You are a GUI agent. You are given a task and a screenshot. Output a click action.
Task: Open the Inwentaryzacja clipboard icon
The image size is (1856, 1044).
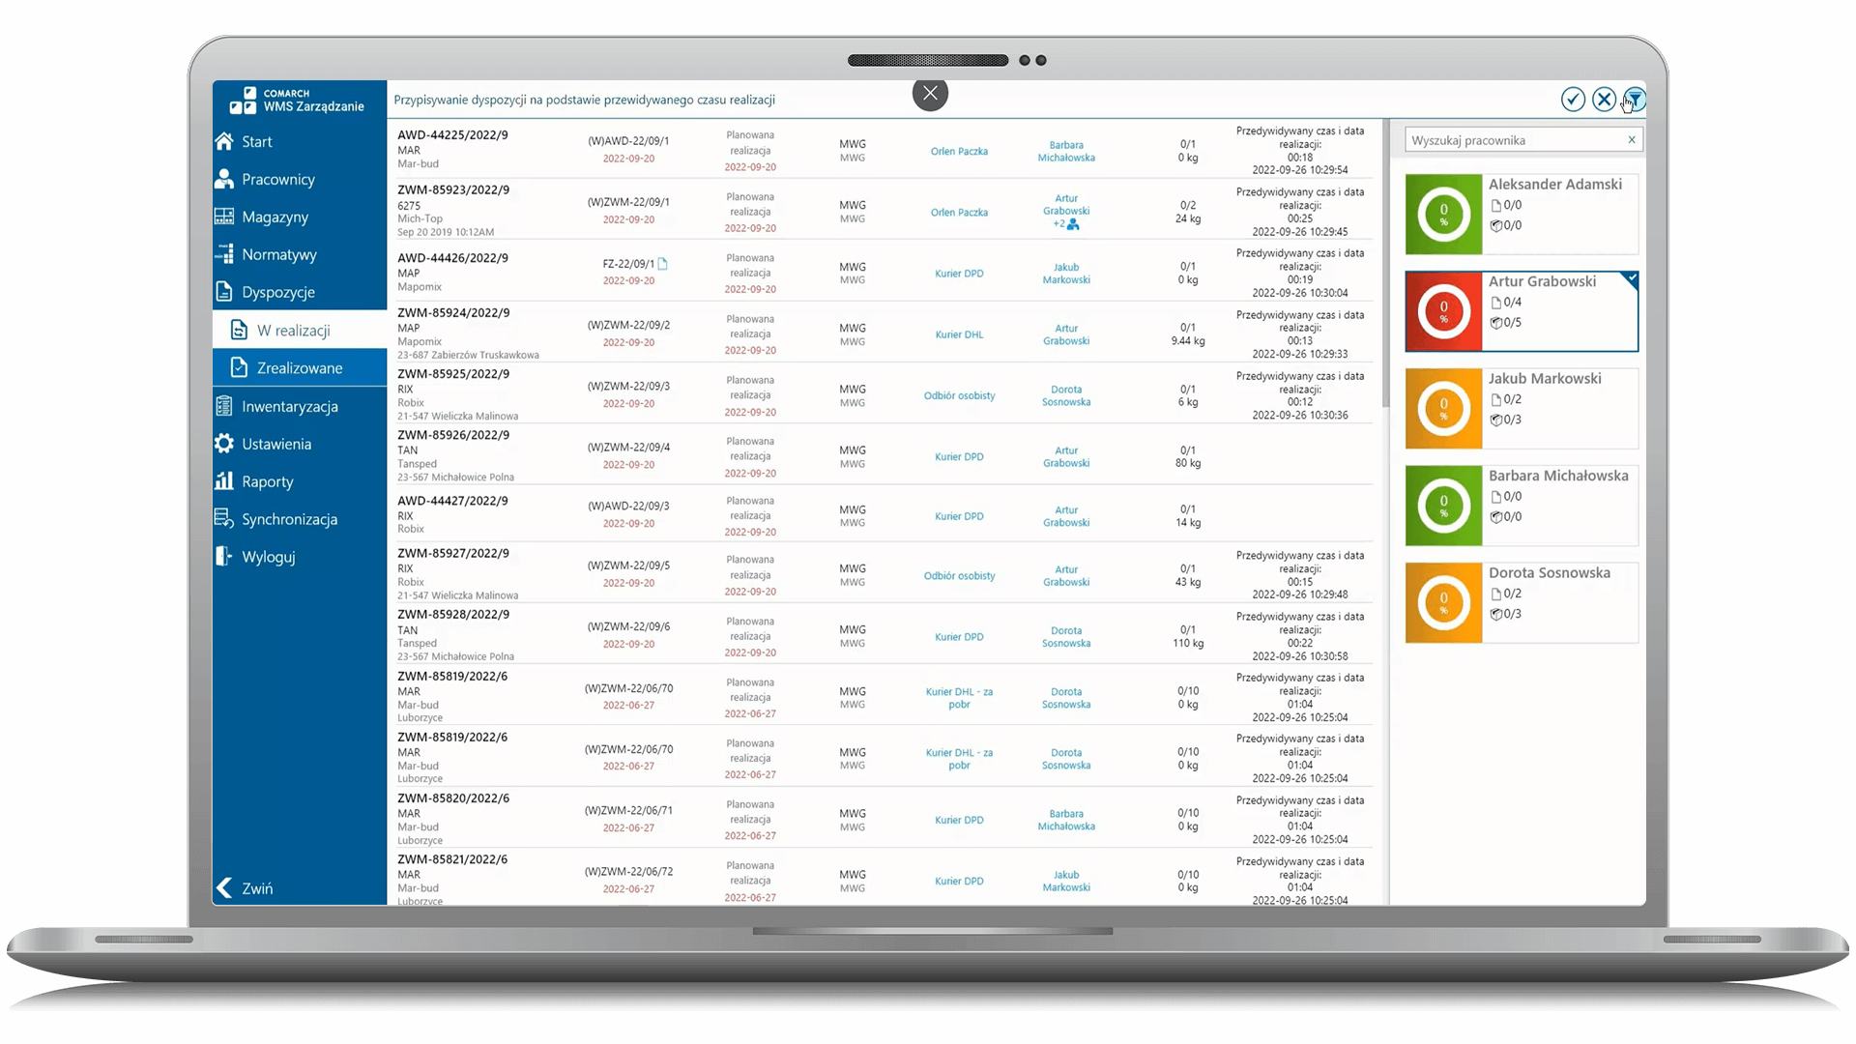(x=224, y=406)
